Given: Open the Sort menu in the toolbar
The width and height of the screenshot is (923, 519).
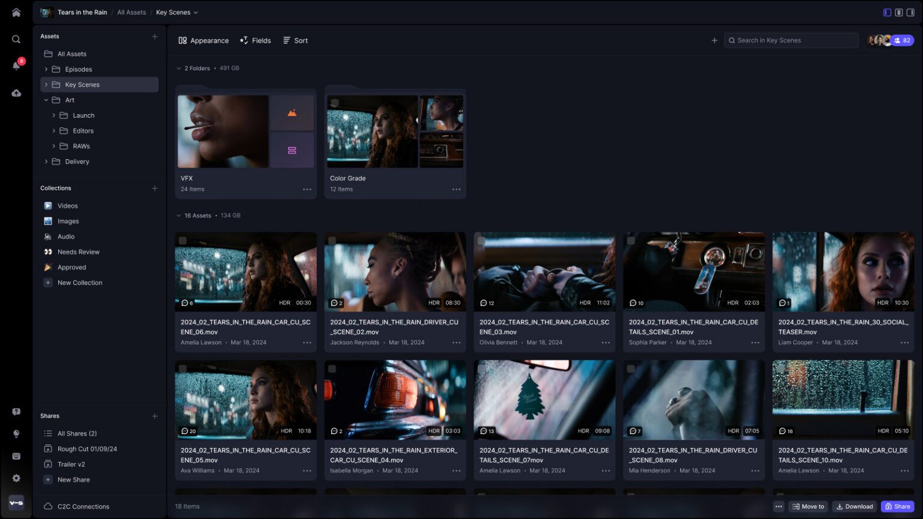Looking at the screenshot, I should pos(295,40).
